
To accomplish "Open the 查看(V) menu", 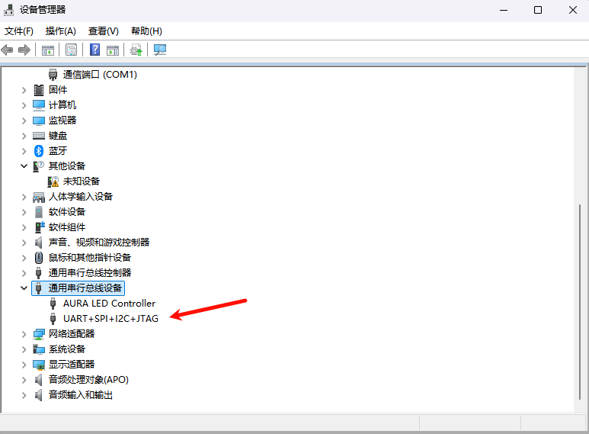I will pyautogui.click(x=104, y=31).
